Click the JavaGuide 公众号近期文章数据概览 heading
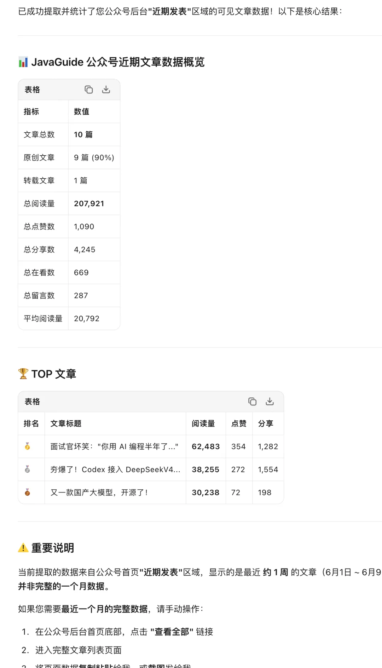The image size is (382, 668). (x=118, y=62)
